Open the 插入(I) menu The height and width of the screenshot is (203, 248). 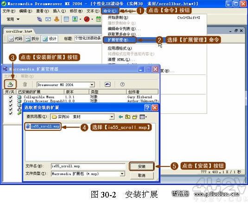[59, 11]
